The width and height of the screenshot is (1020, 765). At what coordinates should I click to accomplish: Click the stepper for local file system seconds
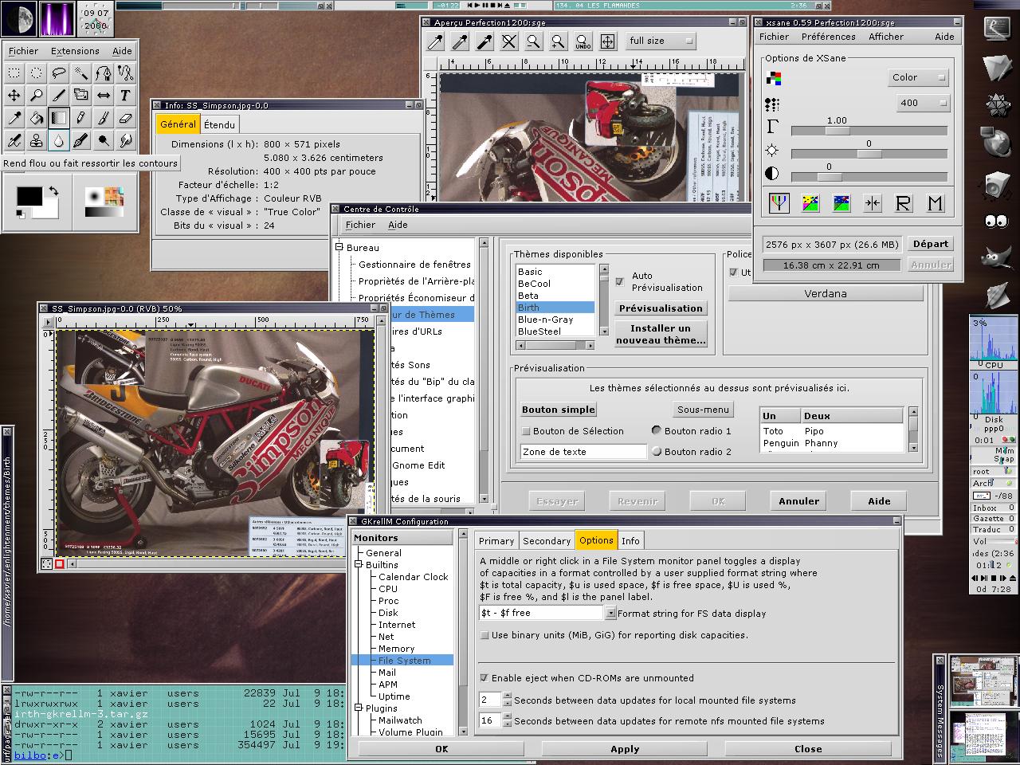pos(507,700)
